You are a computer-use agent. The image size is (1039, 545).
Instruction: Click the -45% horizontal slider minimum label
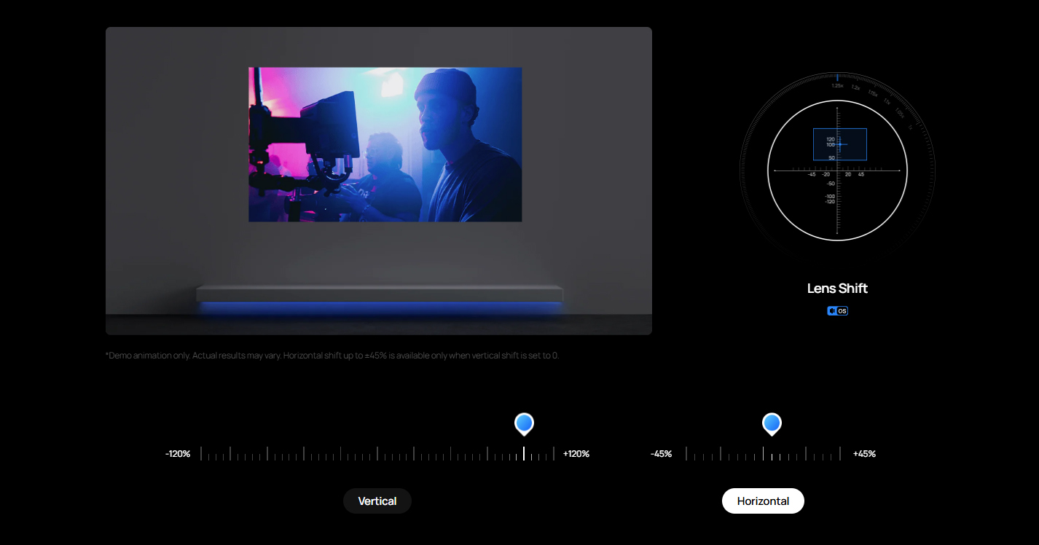point(661,454)
